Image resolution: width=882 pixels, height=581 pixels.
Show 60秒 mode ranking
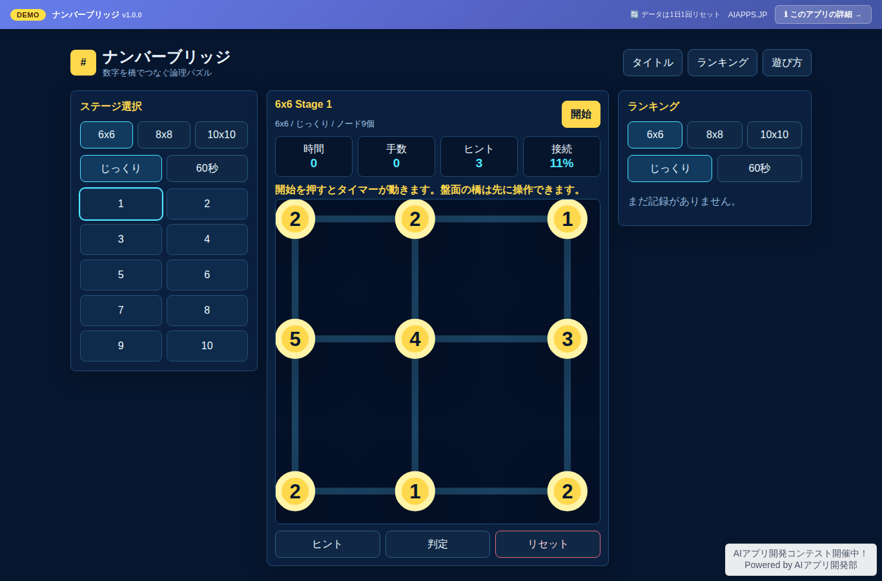pos(759,168)
